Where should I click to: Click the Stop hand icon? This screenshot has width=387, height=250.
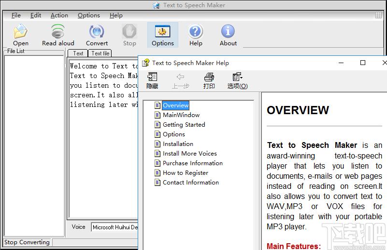click(129, 31)
